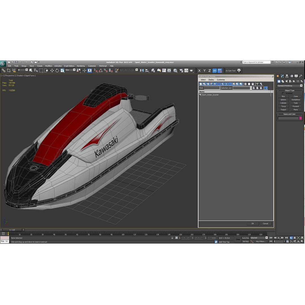Click the keyword search field
The width and height of the screenshot is (305, 305).
click(x=256, y=62)
